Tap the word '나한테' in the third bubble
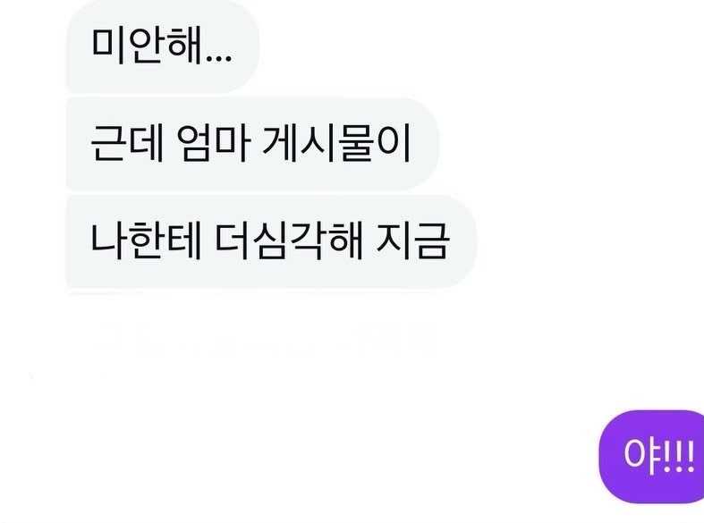 tap(145, 241)
